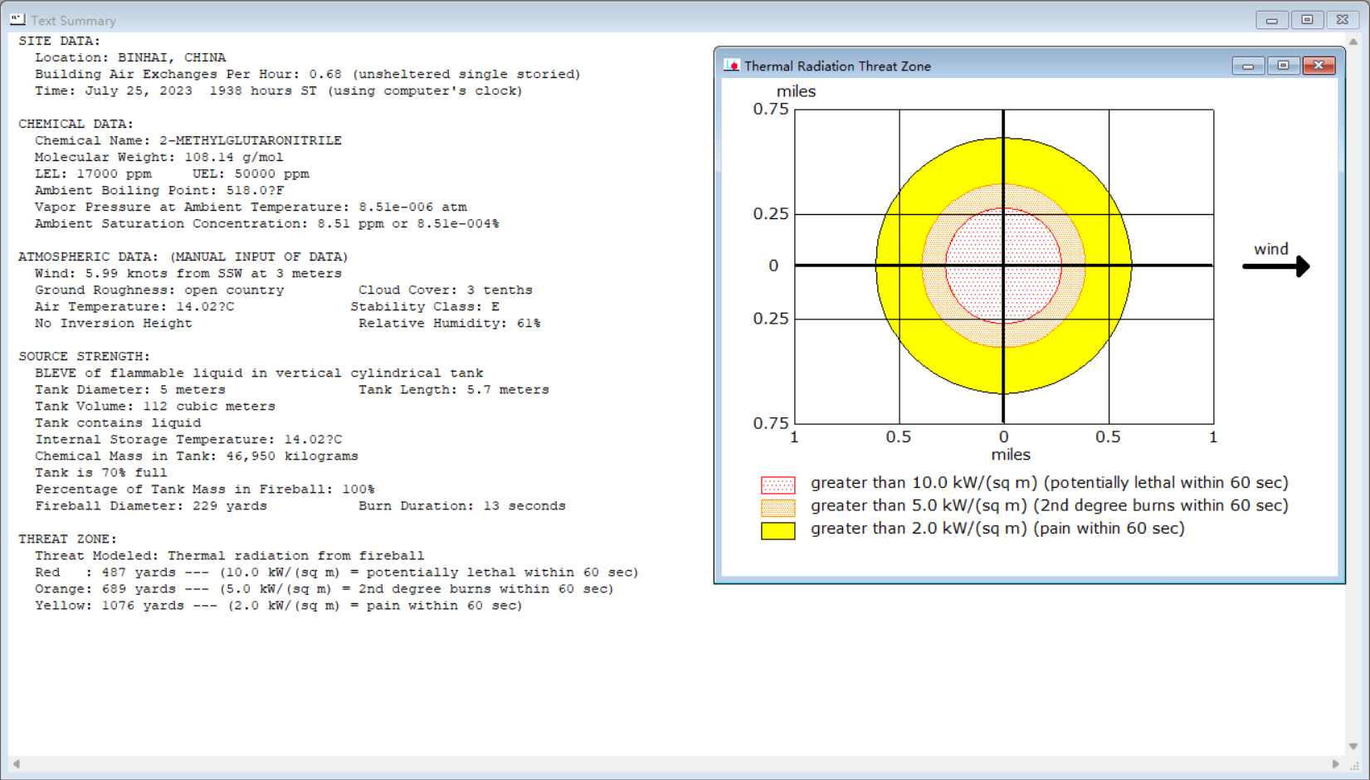Click 'Vapor Pressure at Ambient Temperature' line
The image size is (1370, 780).
pos(251,207)
